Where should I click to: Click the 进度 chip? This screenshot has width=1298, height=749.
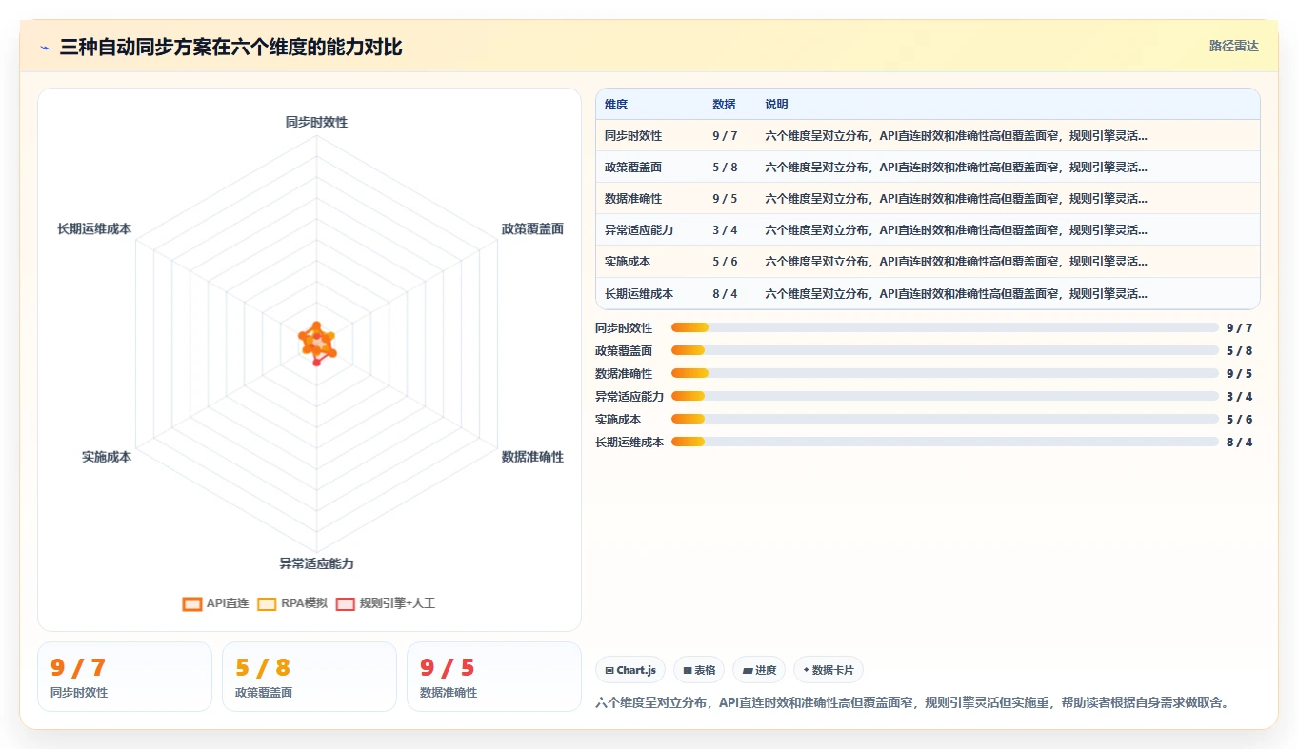[x=759, y=670]
